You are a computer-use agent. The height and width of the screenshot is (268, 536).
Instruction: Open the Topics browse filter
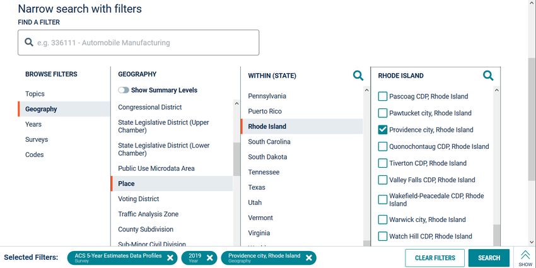35,94
